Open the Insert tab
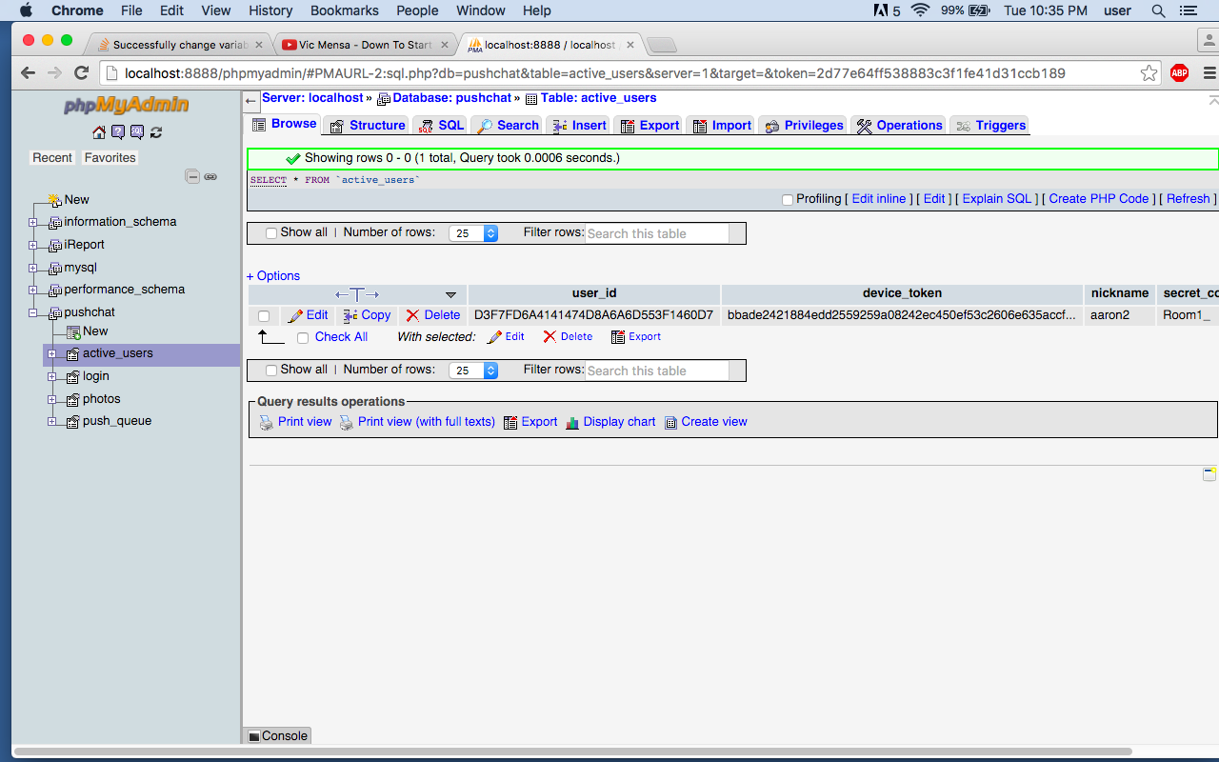1219x762 pixels. click(578, 126)
